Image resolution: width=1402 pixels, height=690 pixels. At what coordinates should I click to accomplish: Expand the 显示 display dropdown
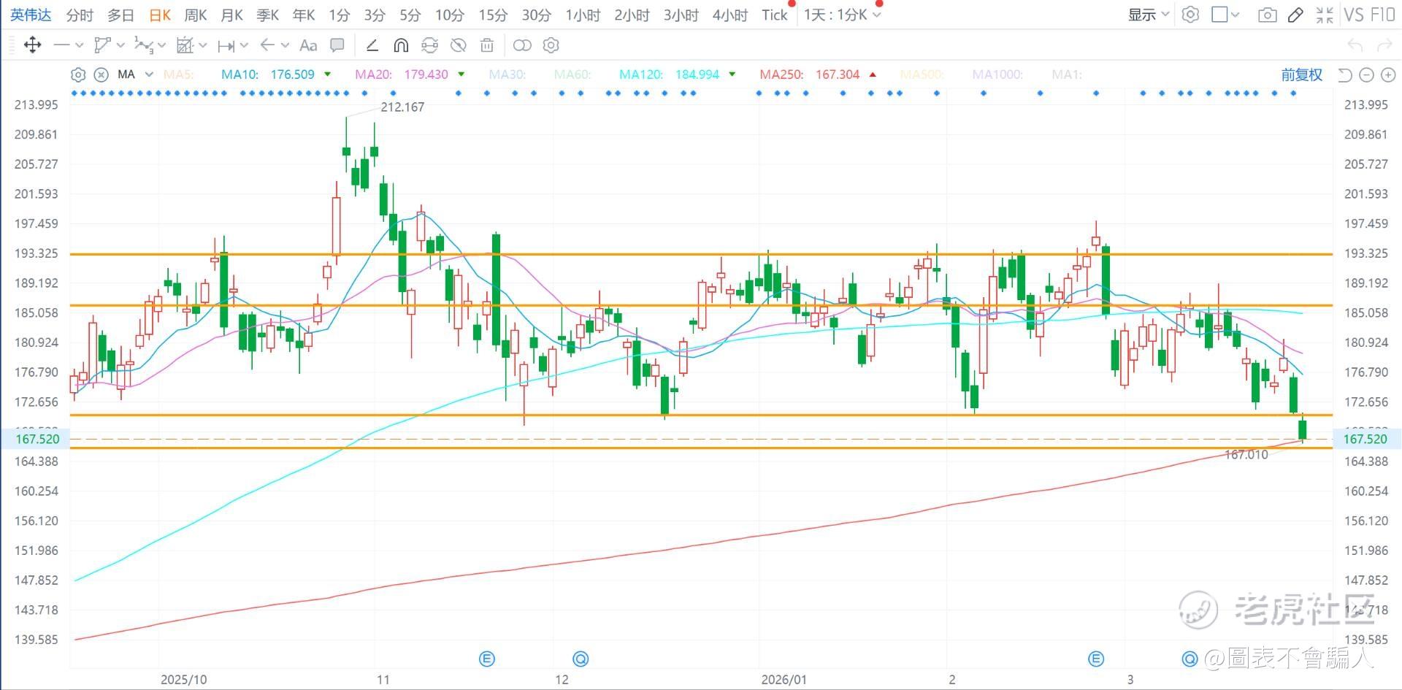coord(1148,15)
